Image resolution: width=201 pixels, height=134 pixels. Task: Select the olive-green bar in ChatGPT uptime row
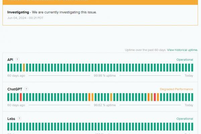[x=152, y=97]
